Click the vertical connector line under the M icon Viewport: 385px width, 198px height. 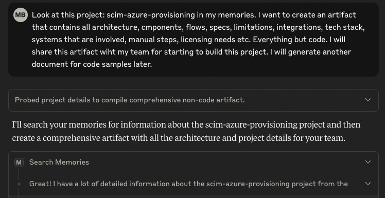coord(19,174)
